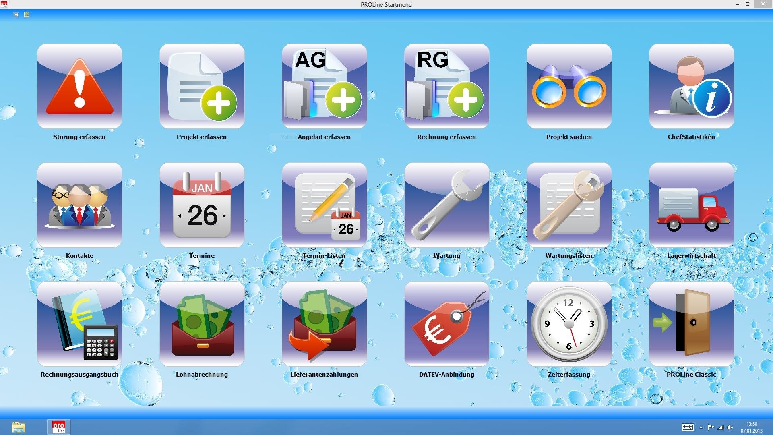Screen dimensions: 773x435
Task: Click the DATEV-Anbindung euro tag icon
Action: (447, 324)
